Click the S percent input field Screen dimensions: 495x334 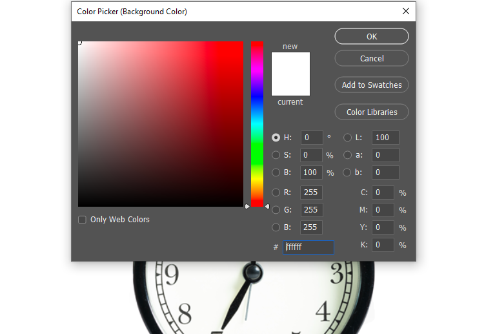point(311,155)
